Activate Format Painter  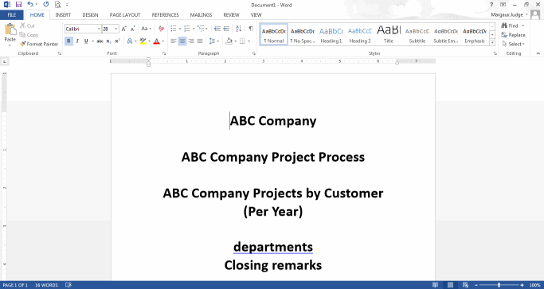[39, 44]
